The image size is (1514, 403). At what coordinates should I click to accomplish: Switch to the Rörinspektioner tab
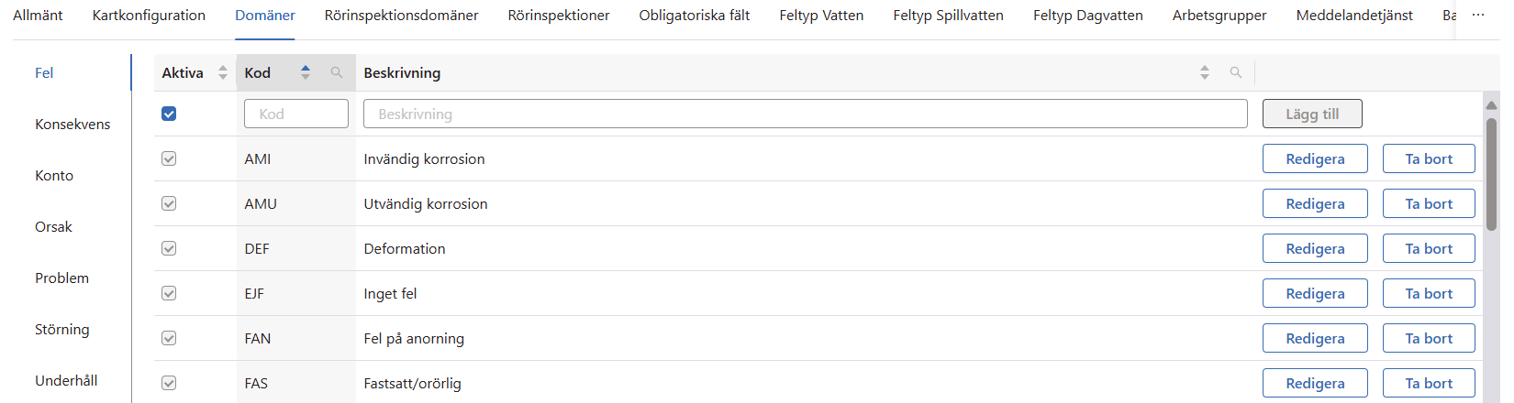click(x=559, y=16)
